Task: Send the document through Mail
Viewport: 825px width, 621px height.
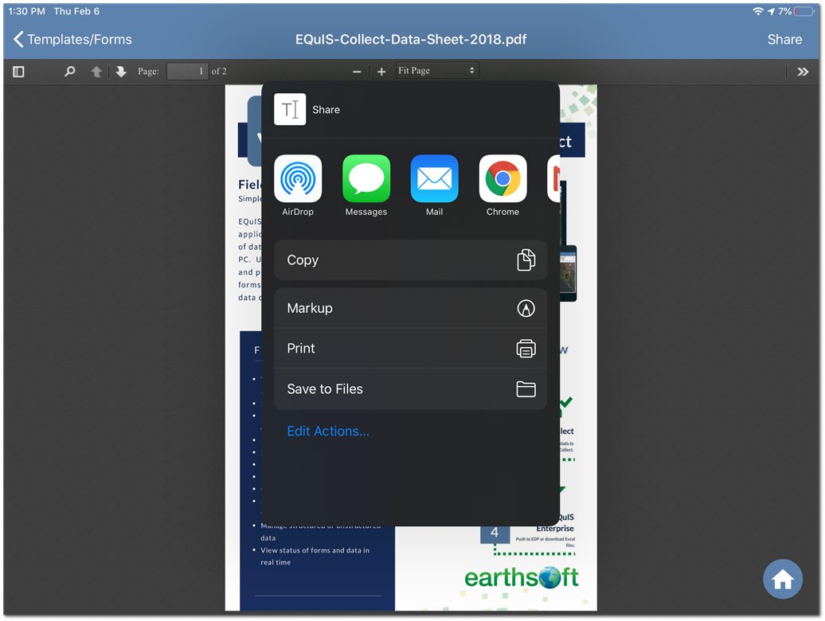Action: pyautogui.click(x=435, y=178)
